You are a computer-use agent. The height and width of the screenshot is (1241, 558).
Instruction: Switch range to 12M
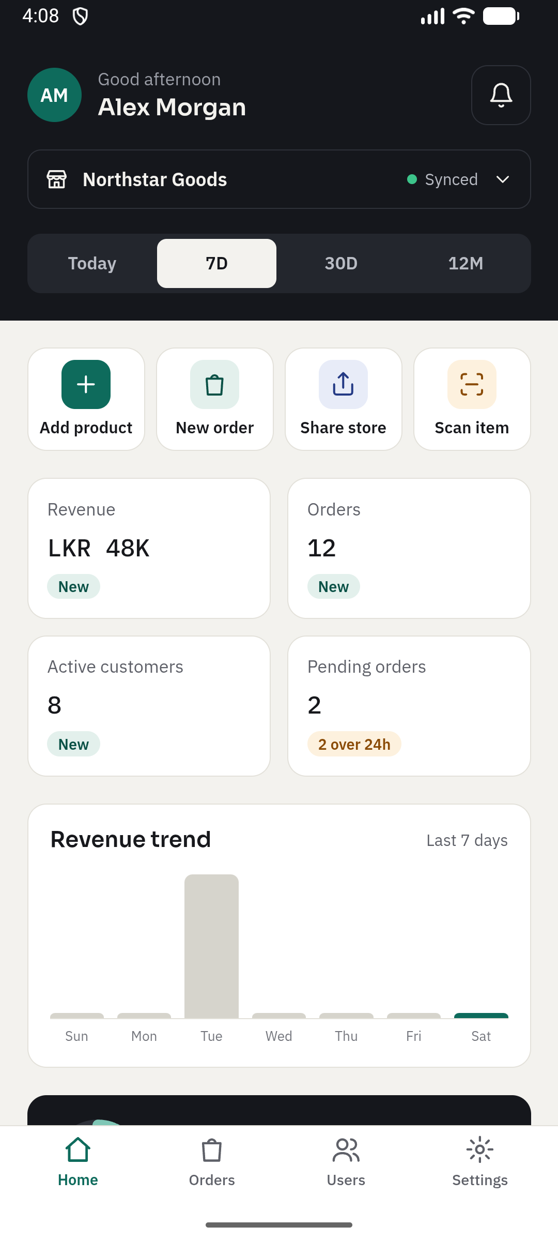(x=466, y=263)
